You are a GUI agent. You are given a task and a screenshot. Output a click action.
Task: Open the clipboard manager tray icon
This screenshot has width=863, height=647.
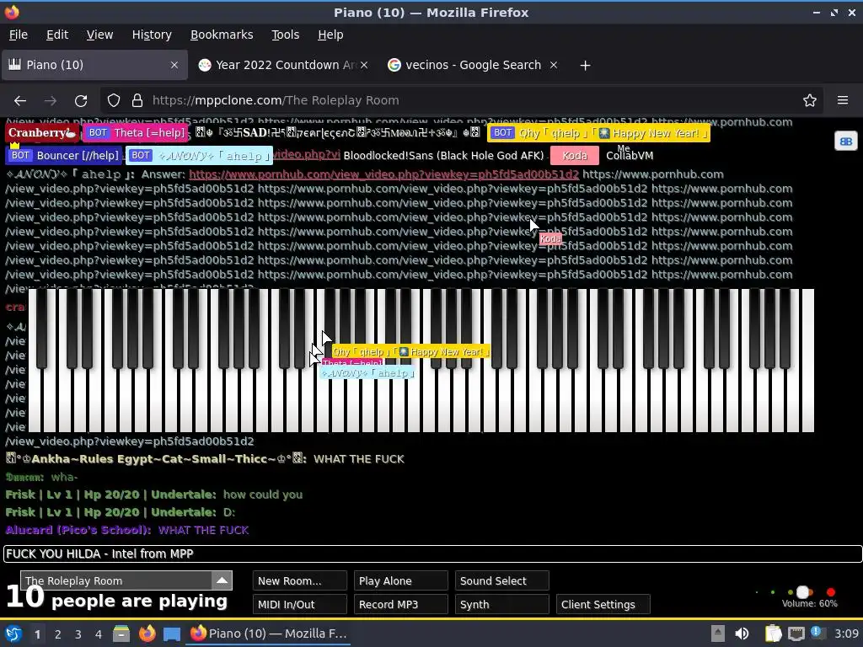(773, 634)
